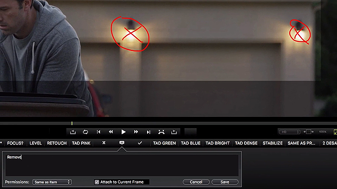Click the fit-to-range icon

pyautogui.click(x=161, y=132)
